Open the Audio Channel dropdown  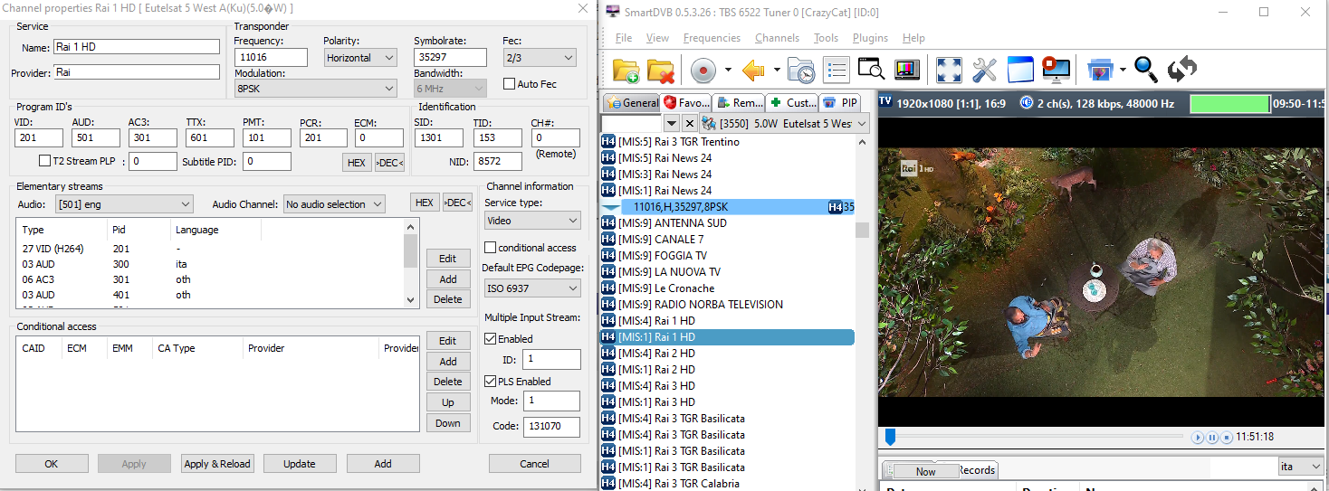[334, 204]
